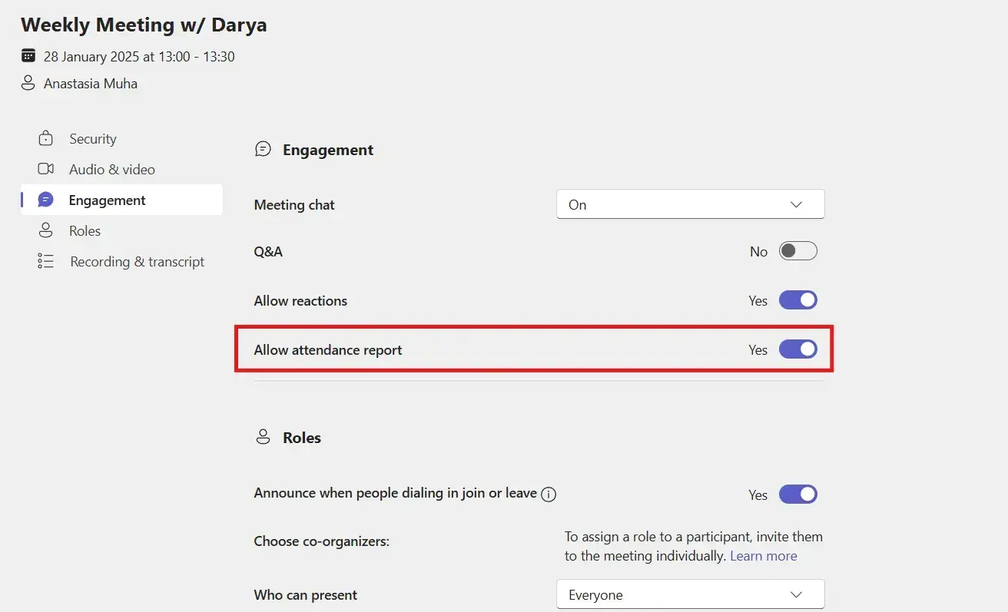
Task: Open the Learn more link
Action: pos(763,556)
